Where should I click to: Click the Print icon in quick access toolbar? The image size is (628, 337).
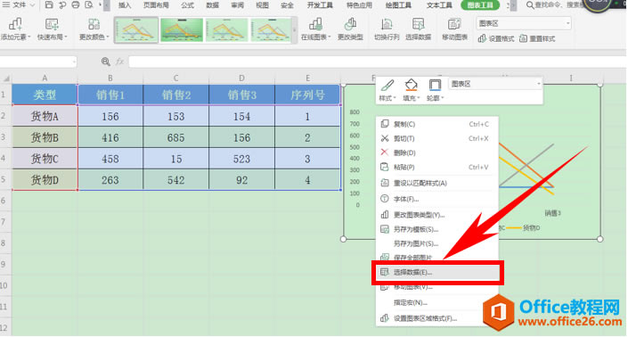(x=76, y=4)
